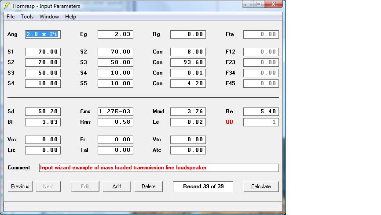The width and height of the screenshot is (381, 215).
Task: Add a new record
Action: [x=117, y=186]
